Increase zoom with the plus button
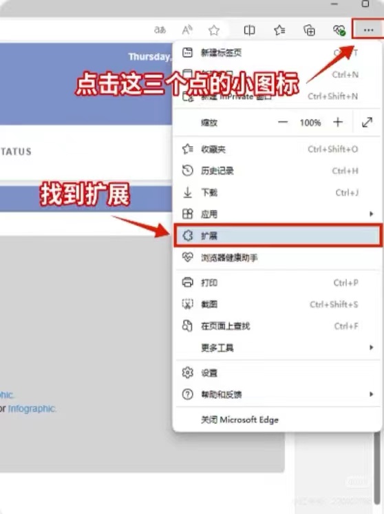The image size is (384, 514). [338, 122]
